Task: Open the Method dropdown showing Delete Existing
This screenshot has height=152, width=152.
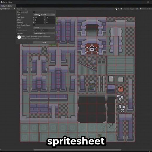Action: tap(44, 33)
